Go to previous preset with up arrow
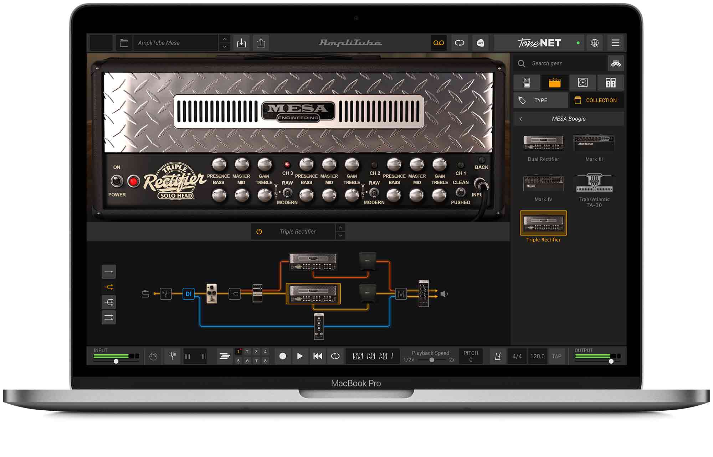 pyautogui.click(x=225, y=39)
